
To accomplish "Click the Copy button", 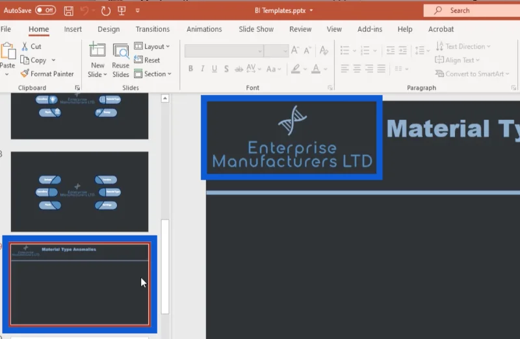I will 34,60.
